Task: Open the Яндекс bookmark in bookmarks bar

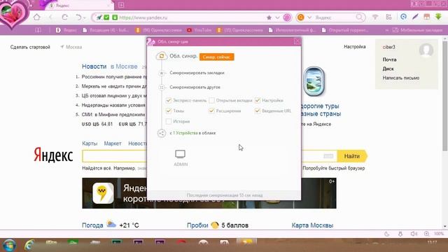Action: pyautogui.click(x=66, y=30)
